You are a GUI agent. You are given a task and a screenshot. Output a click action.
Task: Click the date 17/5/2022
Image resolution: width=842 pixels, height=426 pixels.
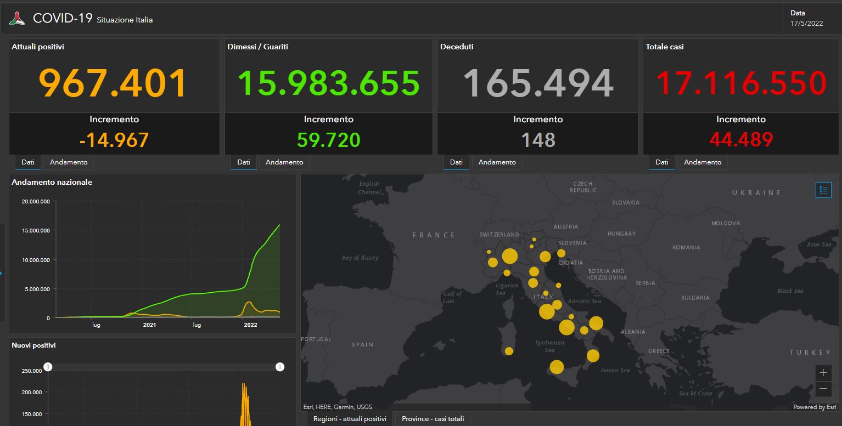pyautogui.click(x=806, y=24)
